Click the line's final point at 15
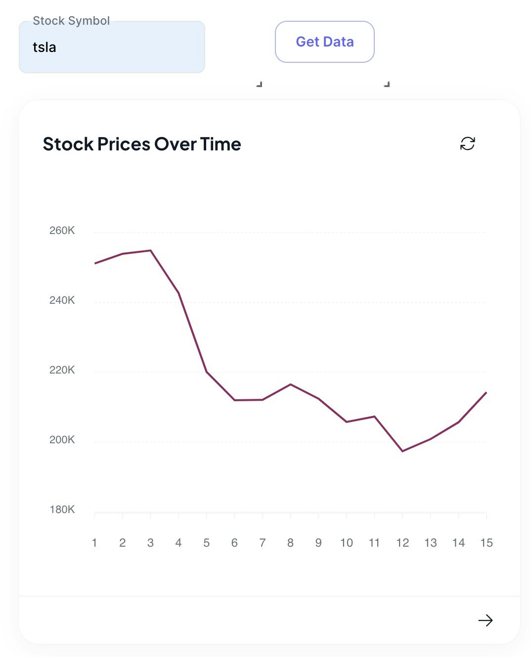Viewport: 531px width, 657px height. coord(486,393)
